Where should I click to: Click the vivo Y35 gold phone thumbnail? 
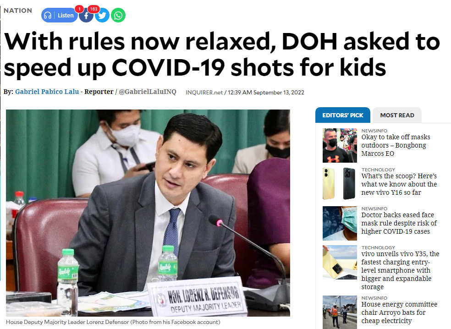tap(340, 262)
